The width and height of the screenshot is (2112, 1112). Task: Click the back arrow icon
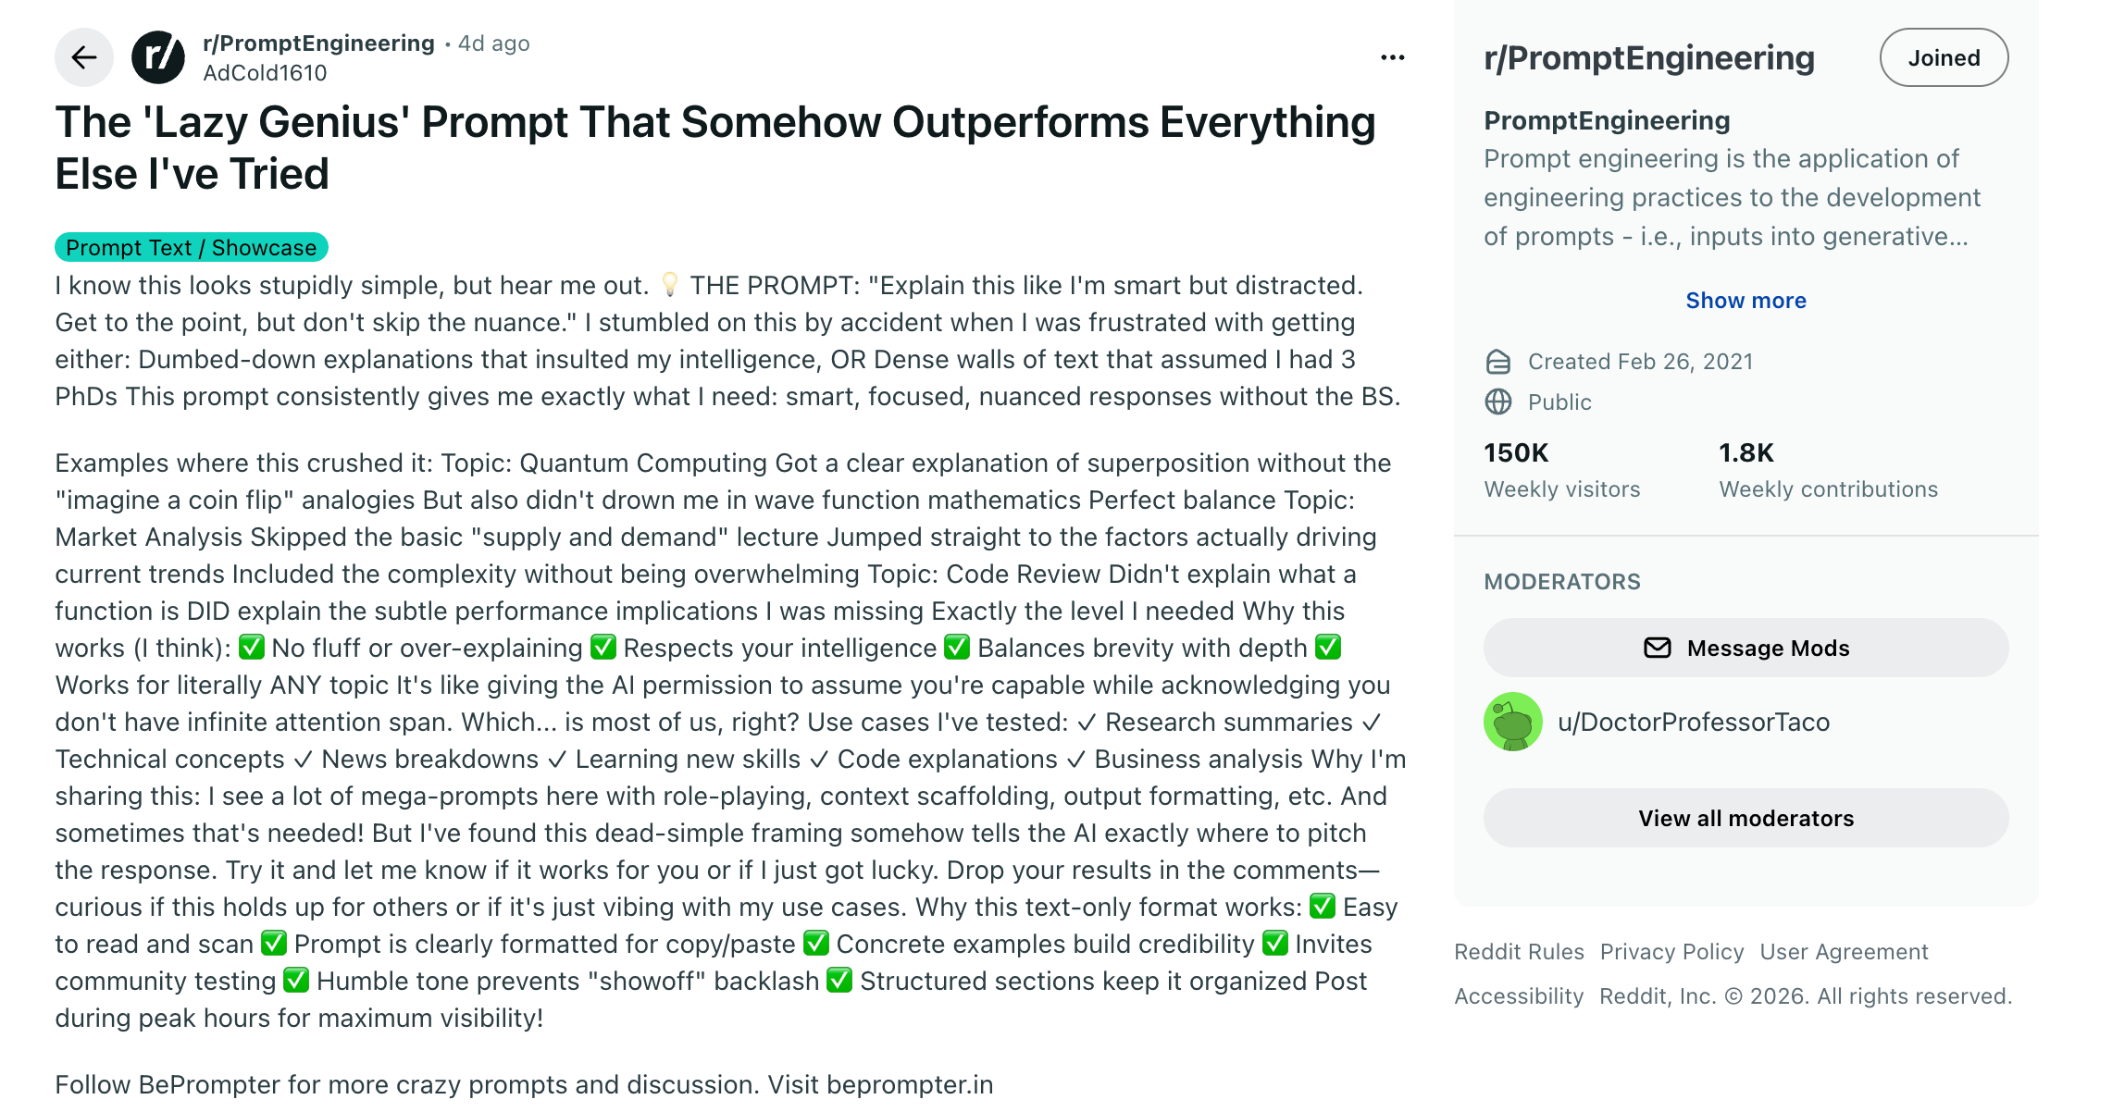click(x=84, y=57)
